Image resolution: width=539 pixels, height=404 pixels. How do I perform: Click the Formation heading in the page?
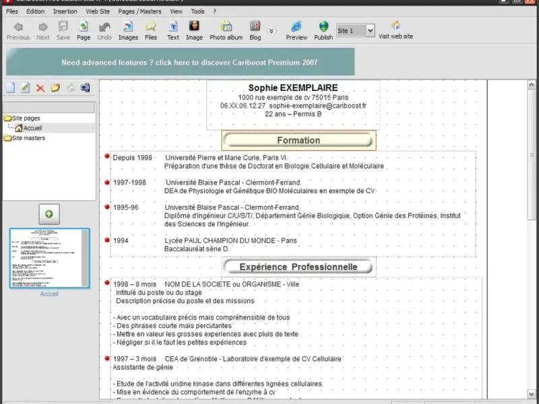click(298, 140)
